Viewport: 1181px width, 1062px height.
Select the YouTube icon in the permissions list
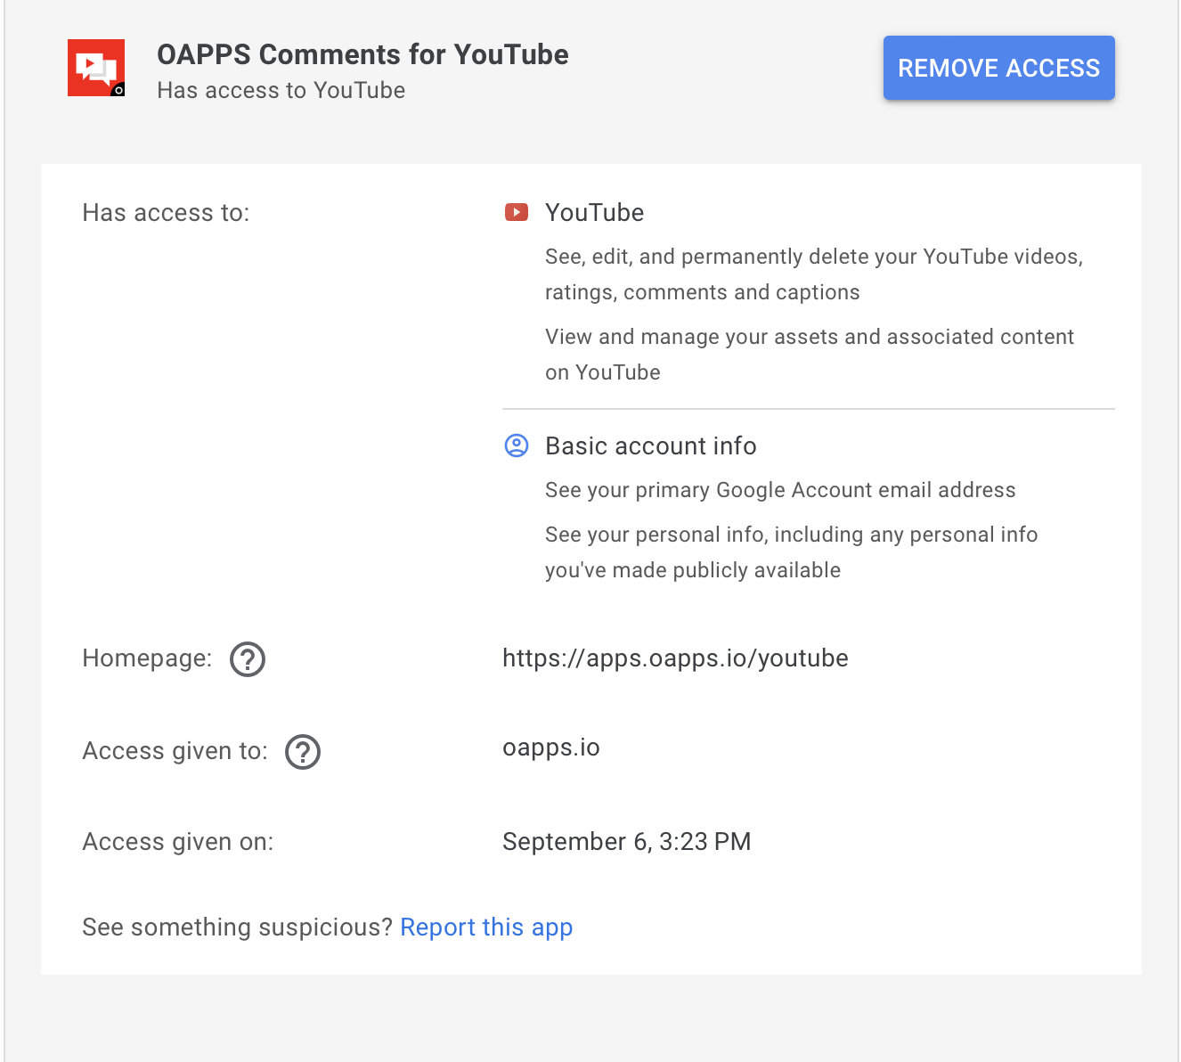point(516,212)
